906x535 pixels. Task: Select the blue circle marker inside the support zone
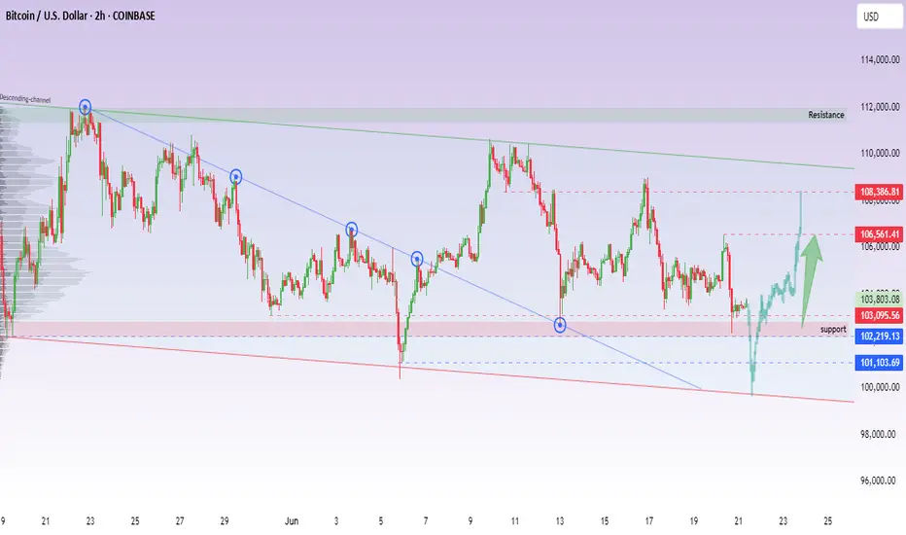click(x=560, y=325)
